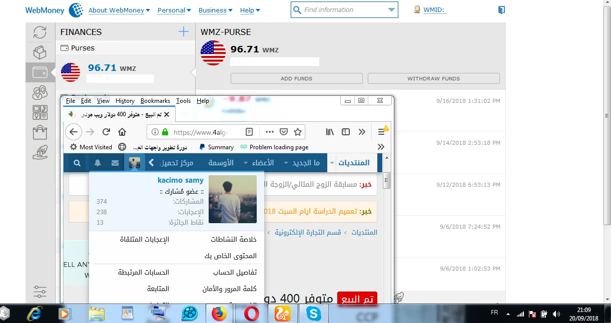The width and height of the screenshot is (611, 323).
Task: Open the box icon in WebMoney sidebar
Action: (x=40, y=52)
